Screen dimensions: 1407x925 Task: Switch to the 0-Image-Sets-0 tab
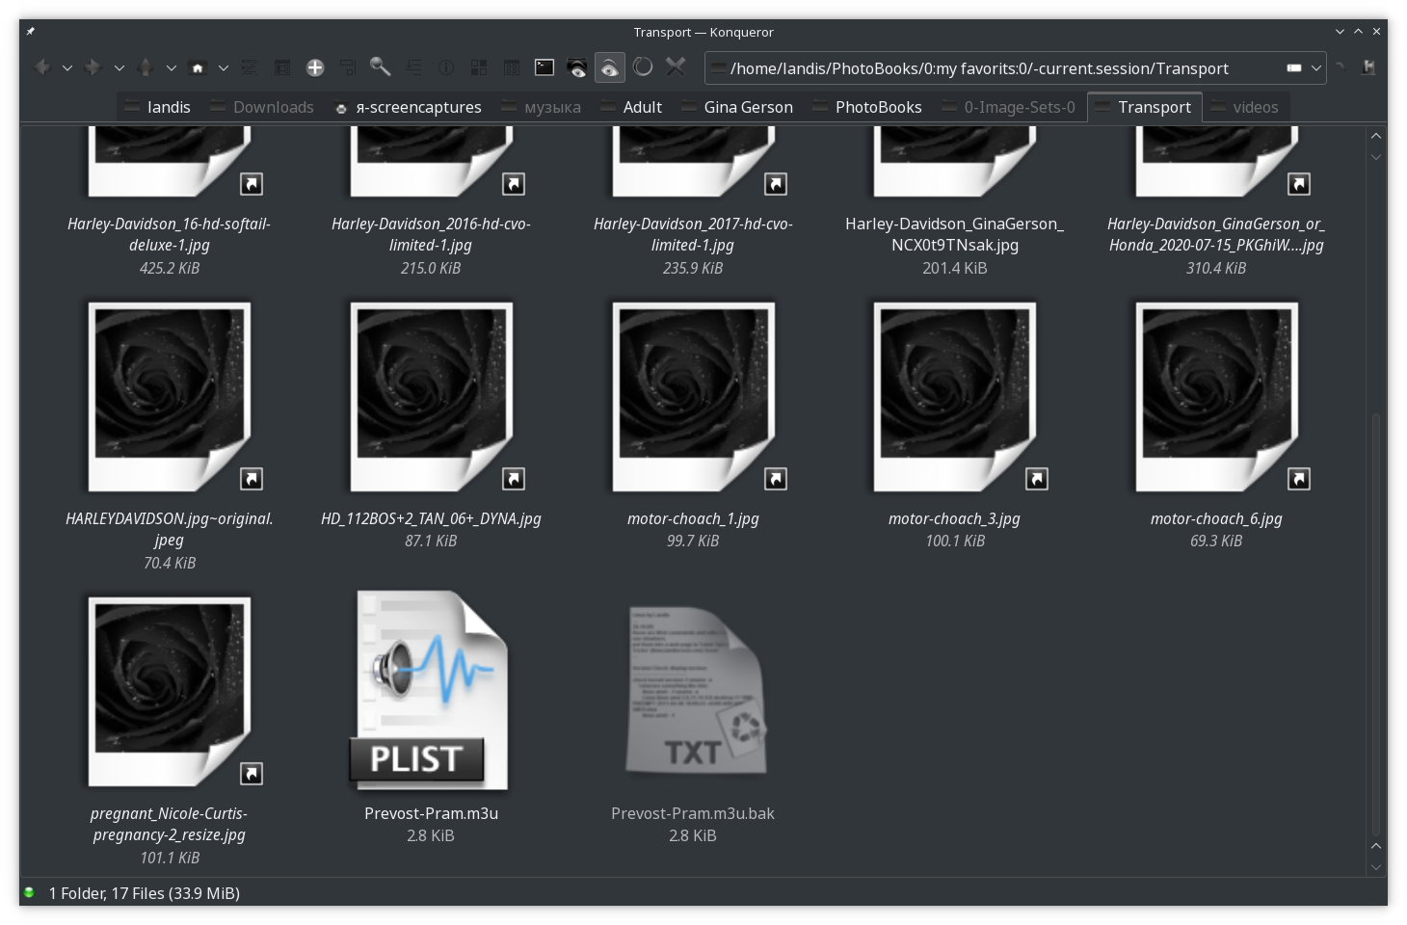(1009, 107)
